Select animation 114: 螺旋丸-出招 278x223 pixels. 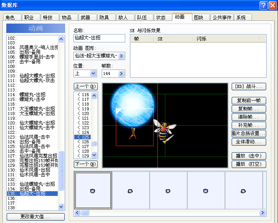(33, 95)
